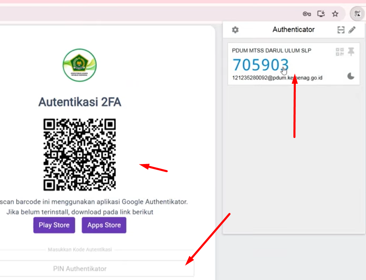Open the Authenticator extension icon in toolbar

(x=357, y=13)
